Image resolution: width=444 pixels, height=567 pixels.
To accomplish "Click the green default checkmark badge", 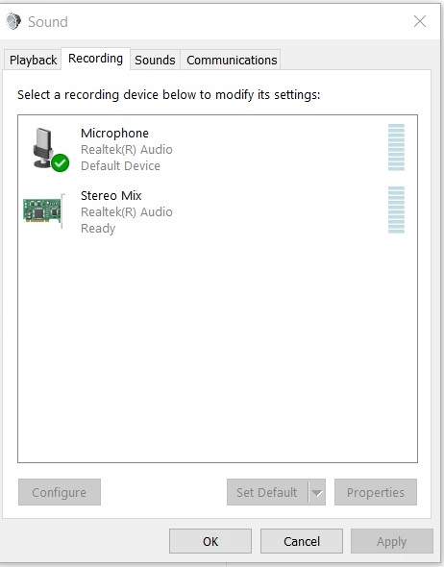I will click(x=60, y=162).
